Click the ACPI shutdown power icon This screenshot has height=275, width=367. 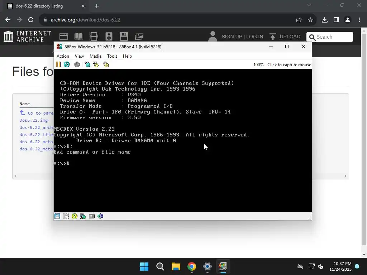click(77, 64)
